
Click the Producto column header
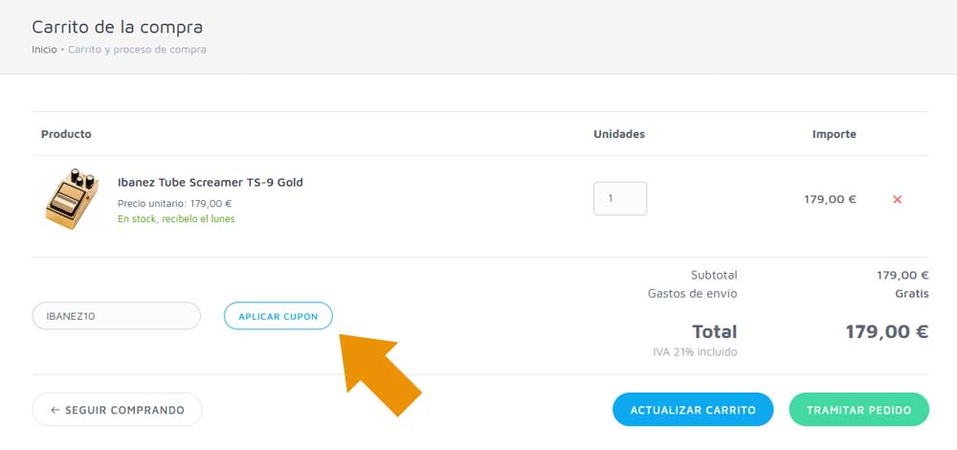[x=66, y=134]
